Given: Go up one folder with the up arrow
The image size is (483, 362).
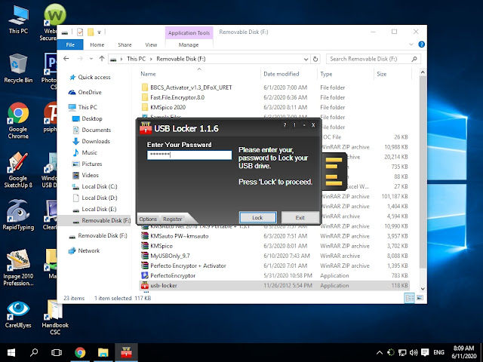Looking at the screenshot, I should [102, 59].
